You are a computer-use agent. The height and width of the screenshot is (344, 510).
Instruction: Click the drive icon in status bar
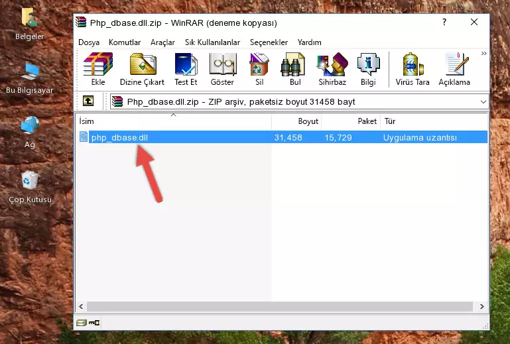tap(82, 323)
